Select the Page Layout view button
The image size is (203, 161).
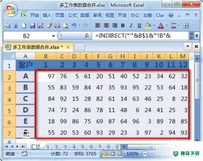[112, 154]
